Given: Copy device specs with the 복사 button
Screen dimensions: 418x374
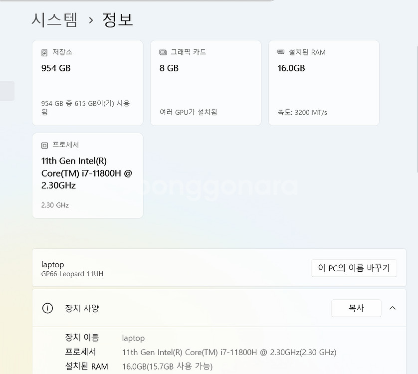Looking at the screenshot, I should point(356,308).
